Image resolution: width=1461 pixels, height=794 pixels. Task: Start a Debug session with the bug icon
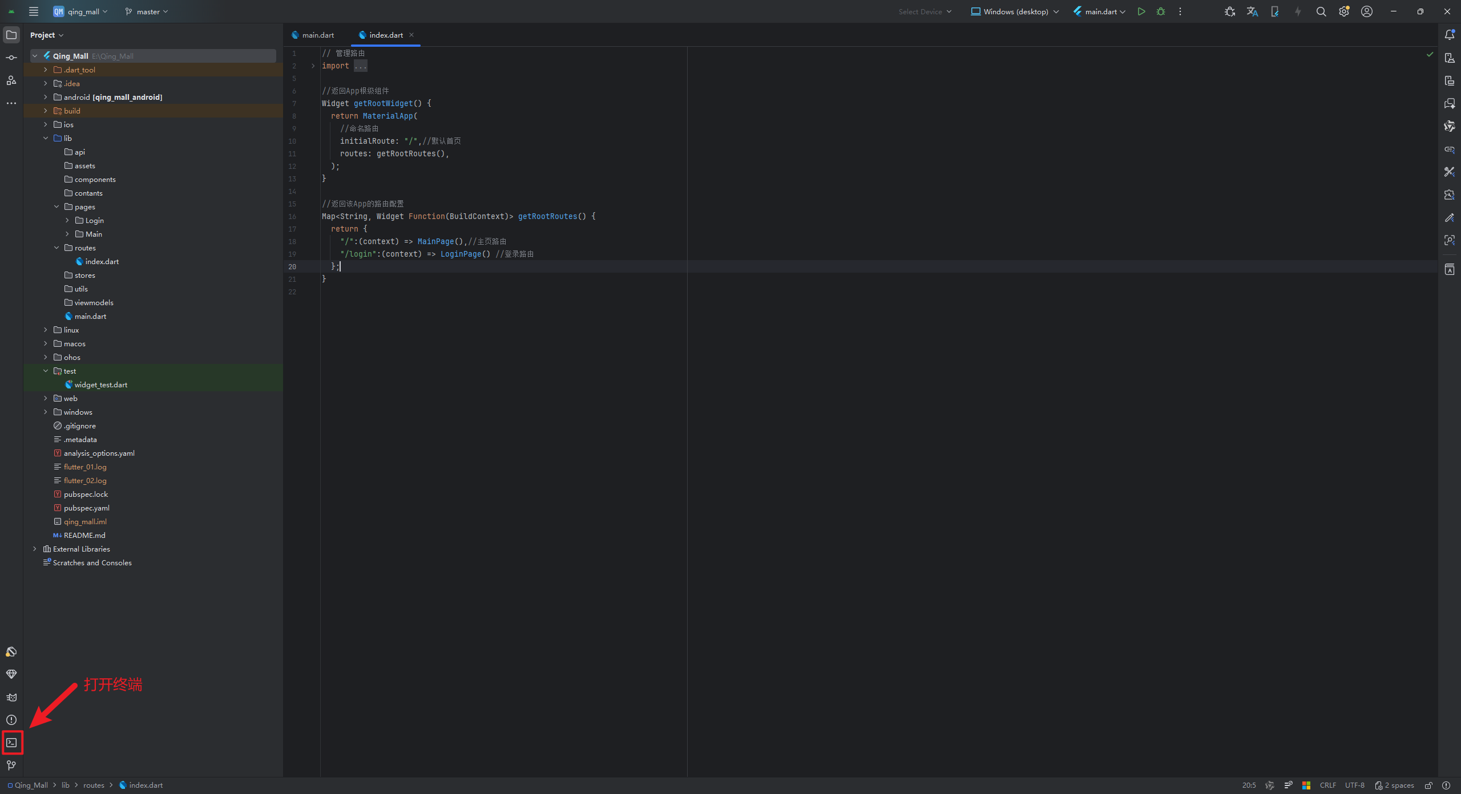coord(1160,11)
